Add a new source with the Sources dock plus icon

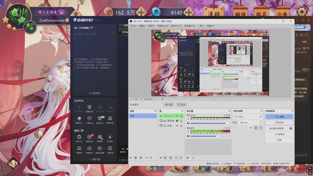coord(160,158)
